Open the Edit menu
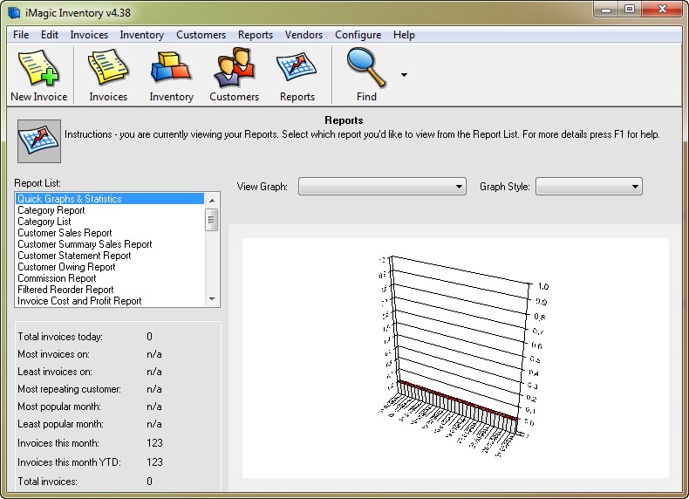The width and height of the screenshot is (689, 499). pos(50,35)
